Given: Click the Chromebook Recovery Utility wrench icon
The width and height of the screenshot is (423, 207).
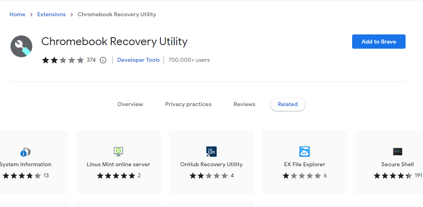Looking at the screenshot, I should 21,46.
